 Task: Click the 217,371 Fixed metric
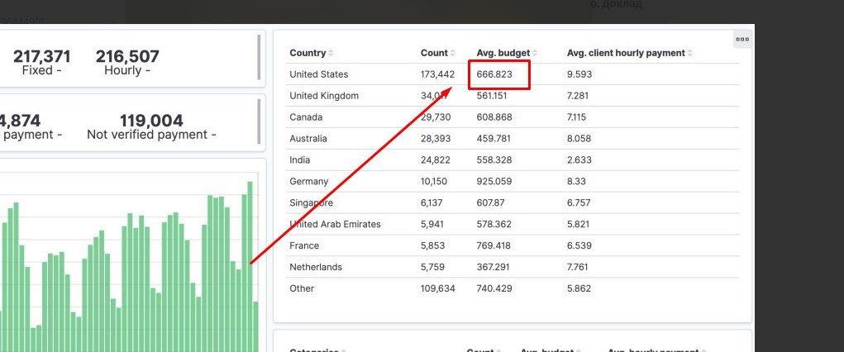pos(41,63)
